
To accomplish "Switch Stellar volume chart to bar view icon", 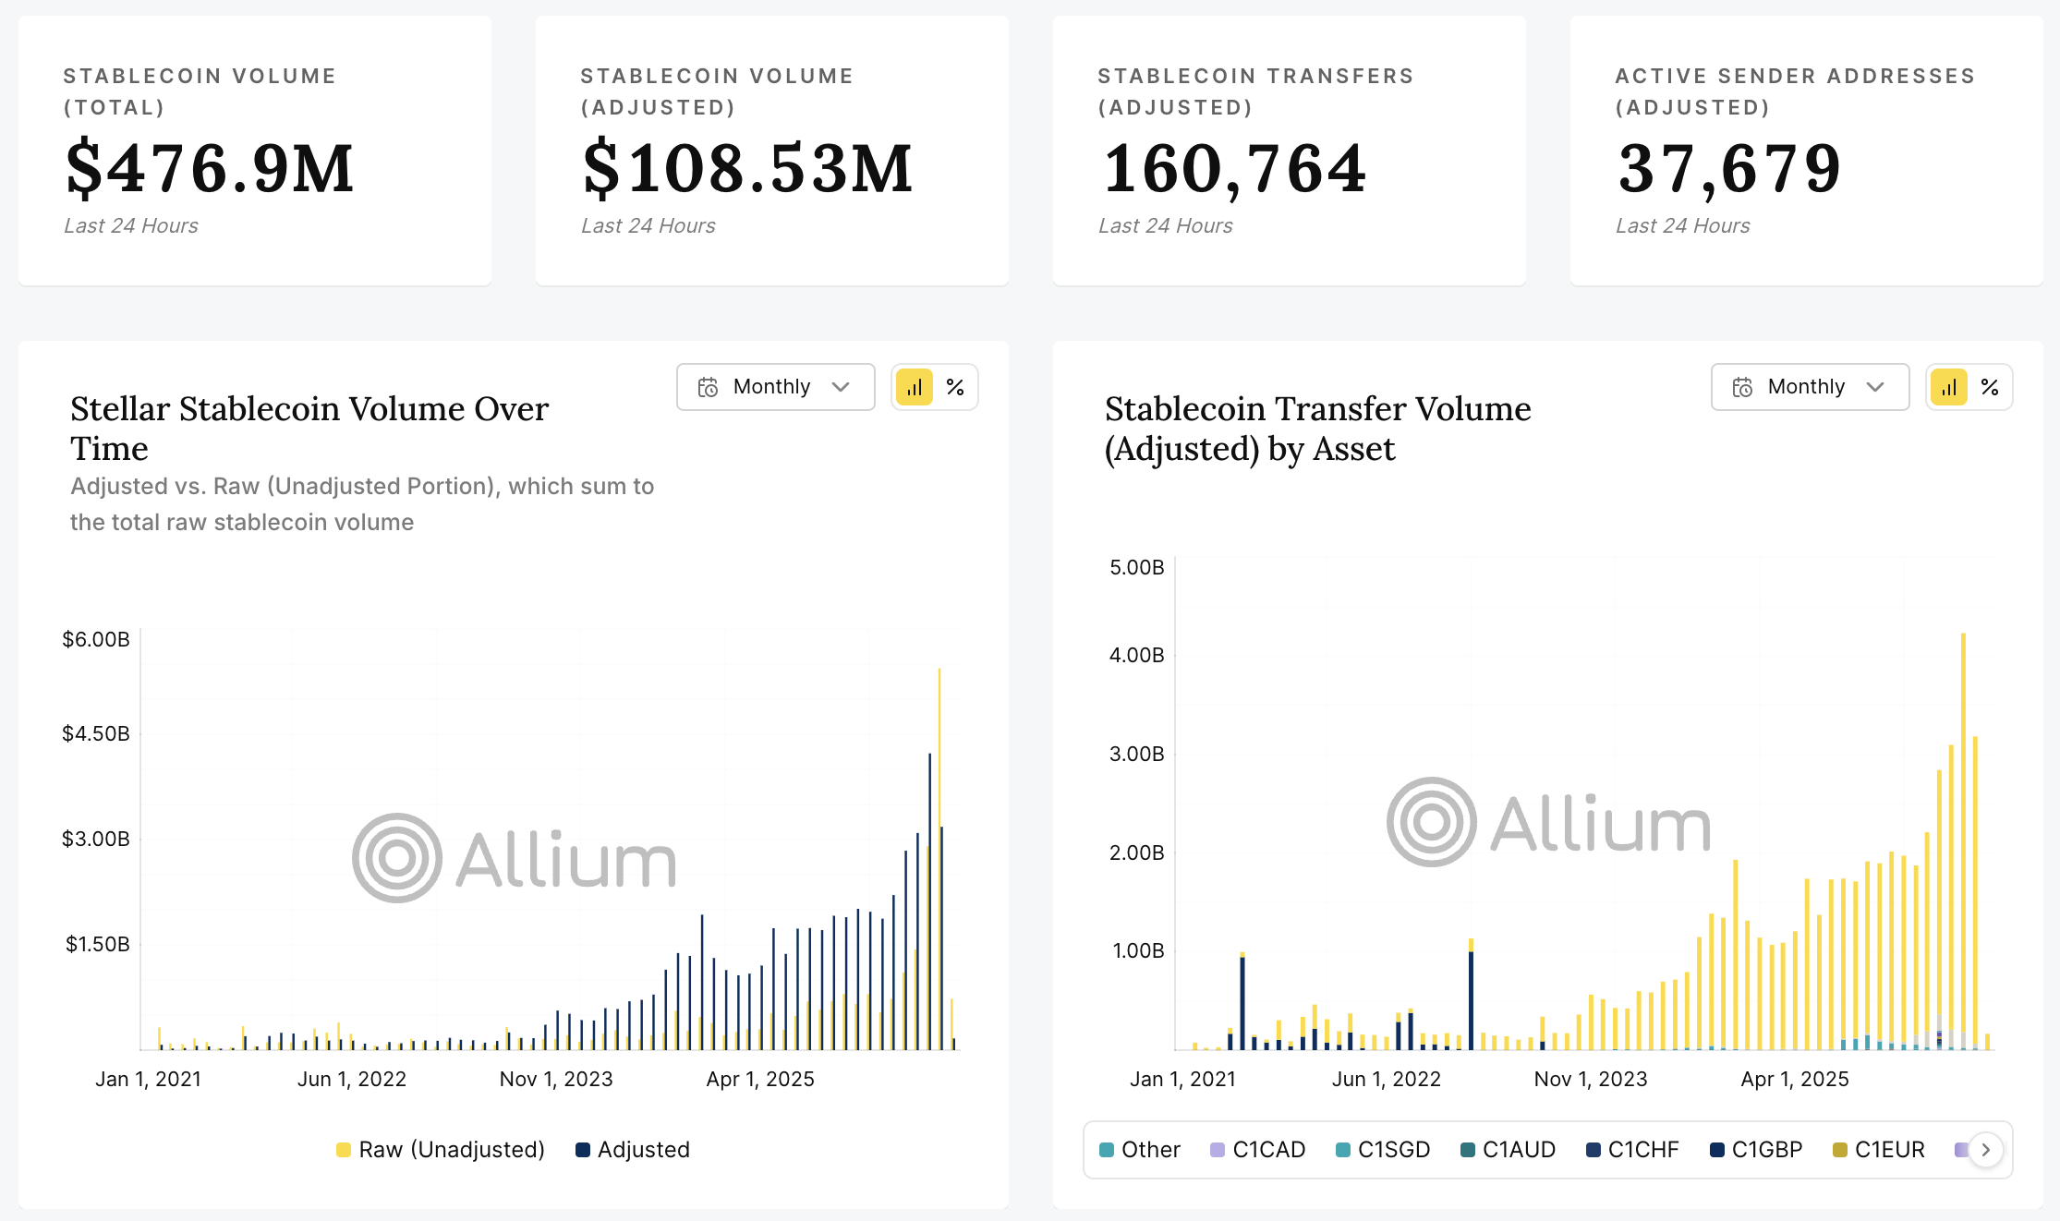I will tap(914, 387).
